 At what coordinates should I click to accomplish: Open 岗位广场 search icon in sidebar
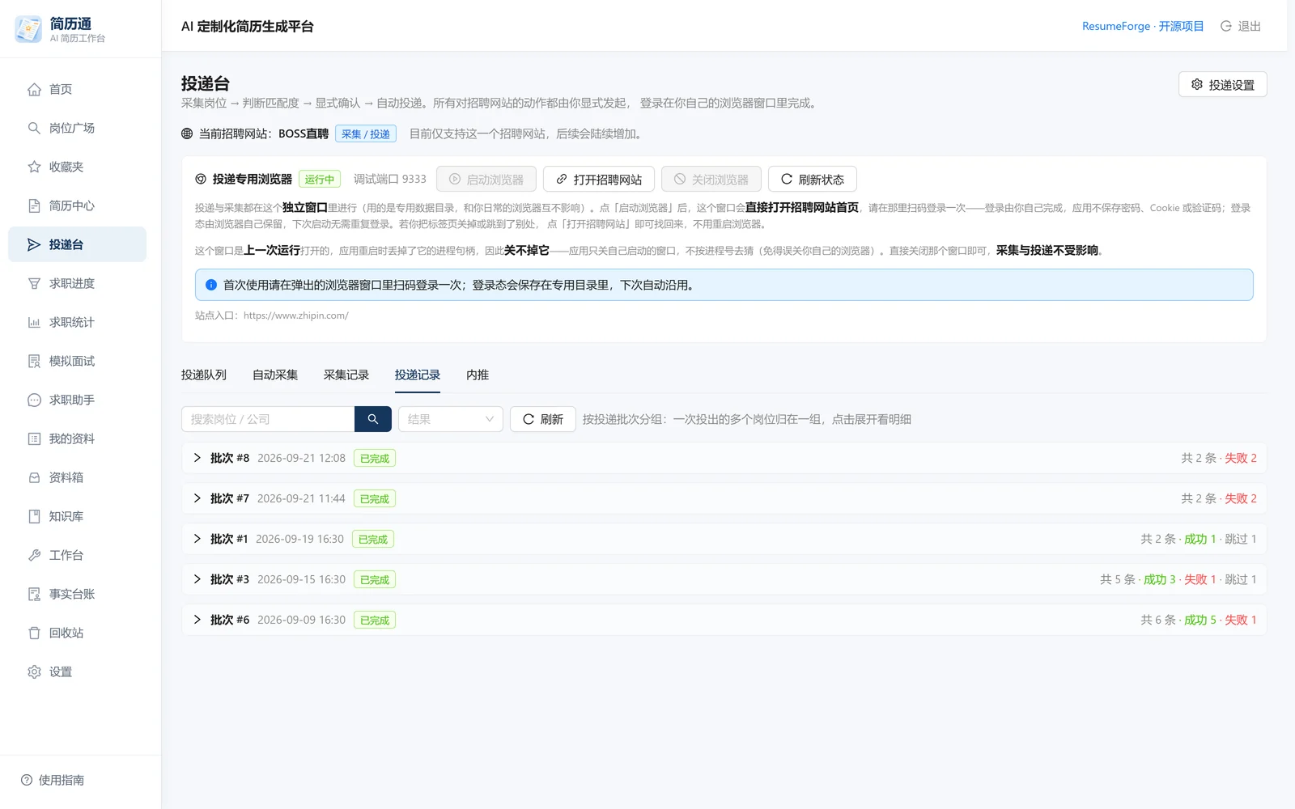click(x=34, y=128)
